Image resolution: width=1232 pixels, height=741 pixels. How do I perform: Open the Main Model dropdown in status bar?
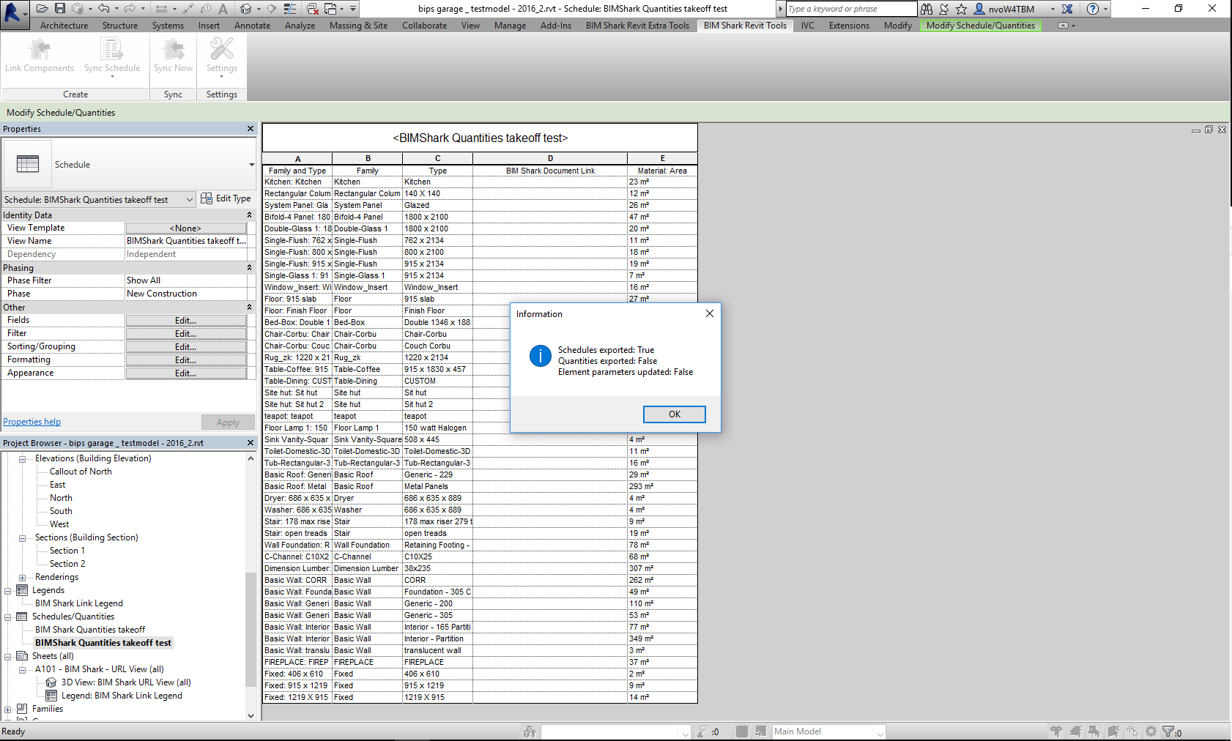coord(878,731)
